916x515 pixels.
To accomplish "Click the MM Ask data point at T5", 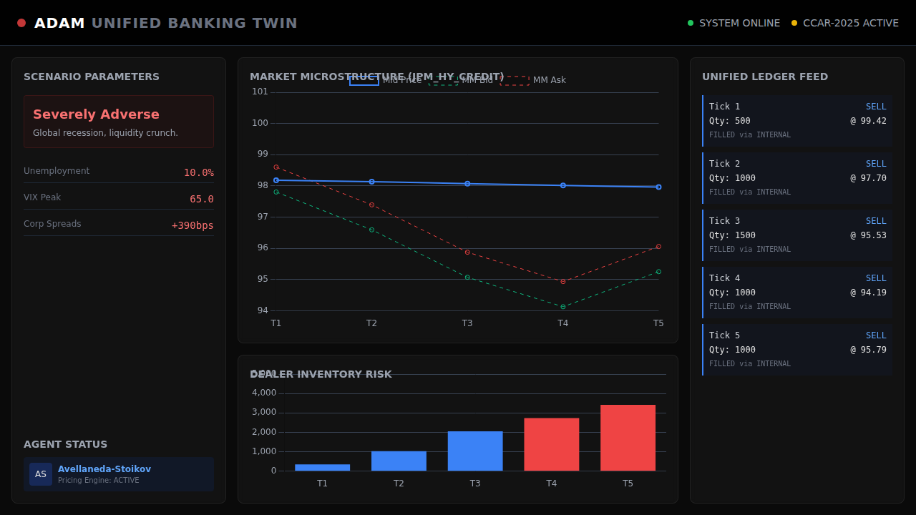I will pos(658,247).
